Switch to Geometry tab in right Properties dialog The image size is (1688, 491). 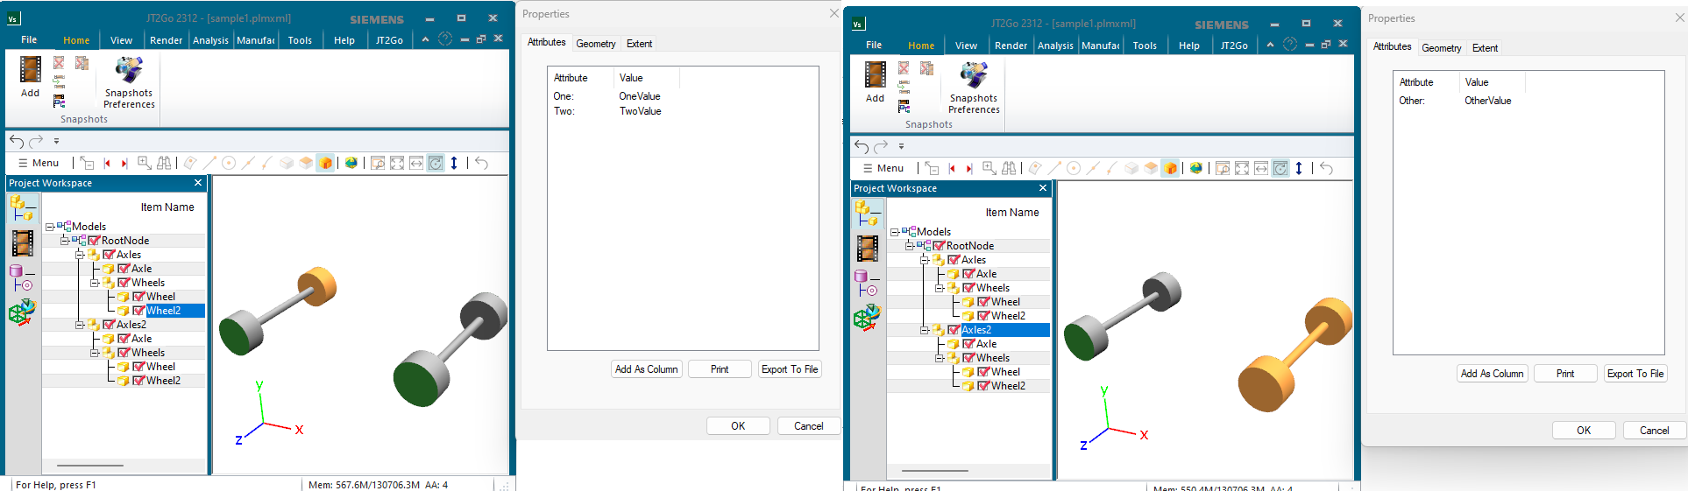[x=1441, y=48]
